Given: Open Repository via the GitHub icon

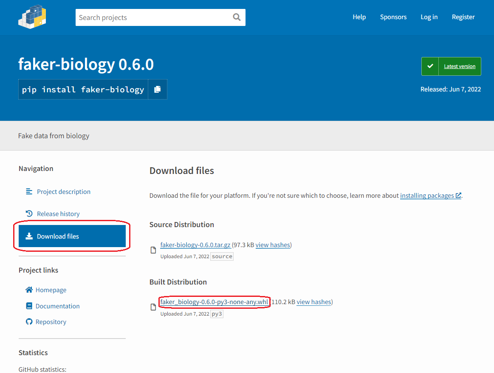Looking at the screenshot, I should pos(29,322).
